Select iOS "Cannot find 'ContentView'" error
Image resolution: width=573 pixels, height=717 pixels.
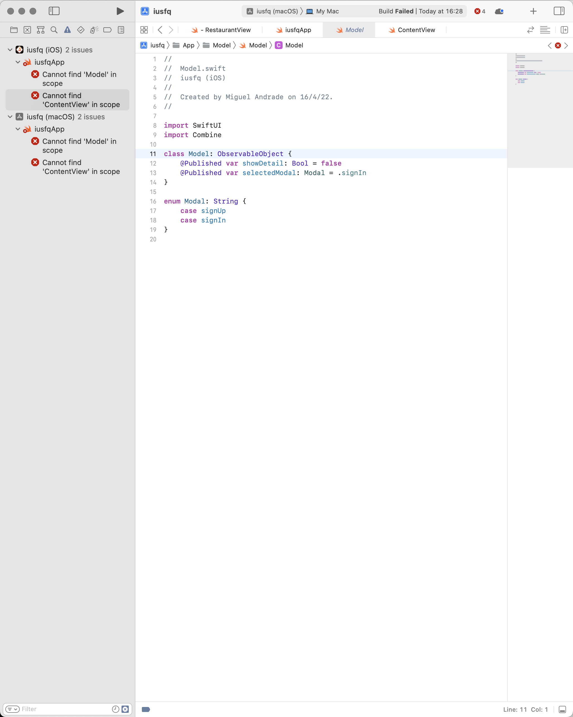click(x=81, y=100)
